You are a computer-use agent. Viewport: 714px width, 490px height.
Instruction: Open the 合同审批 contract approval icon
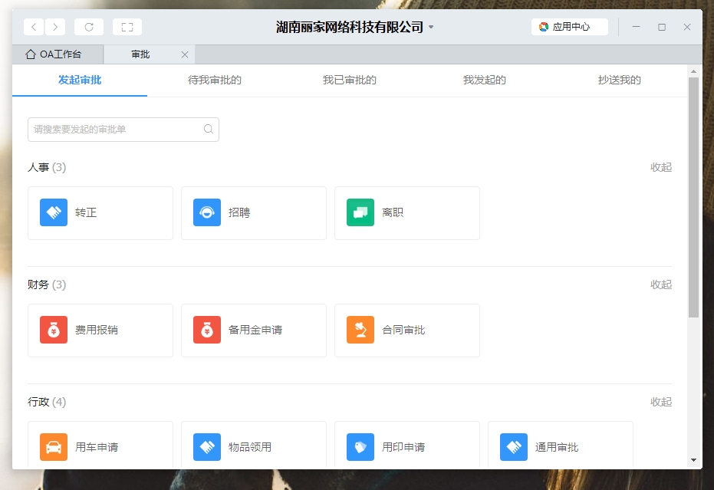click(360, 330)
